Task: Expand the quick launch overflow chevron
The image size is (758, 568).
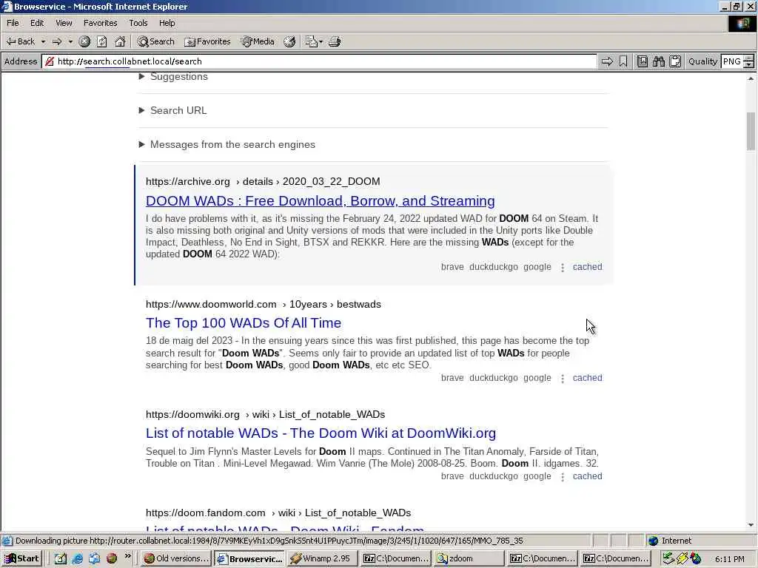Action: [x=127, y=556]
